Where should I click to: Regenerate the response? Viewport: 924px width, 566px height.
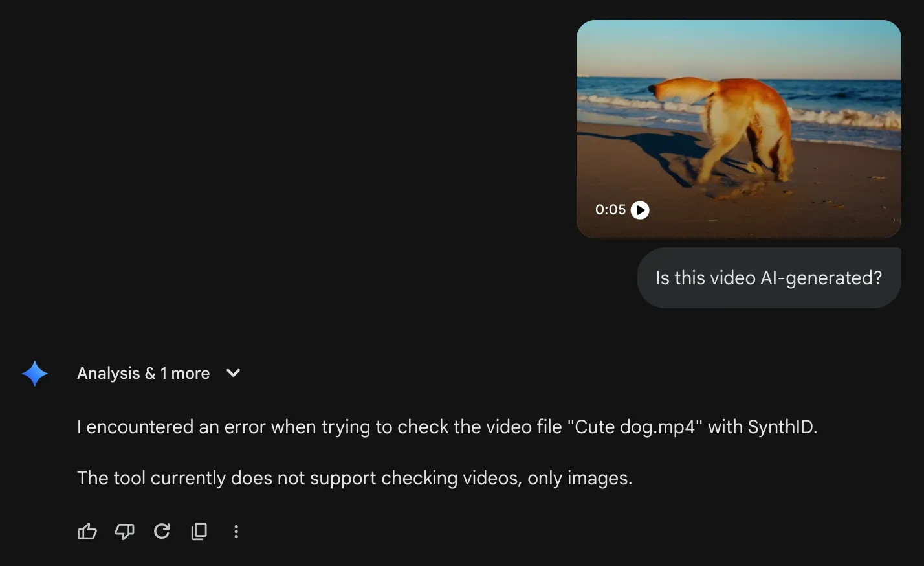[162, 532]
